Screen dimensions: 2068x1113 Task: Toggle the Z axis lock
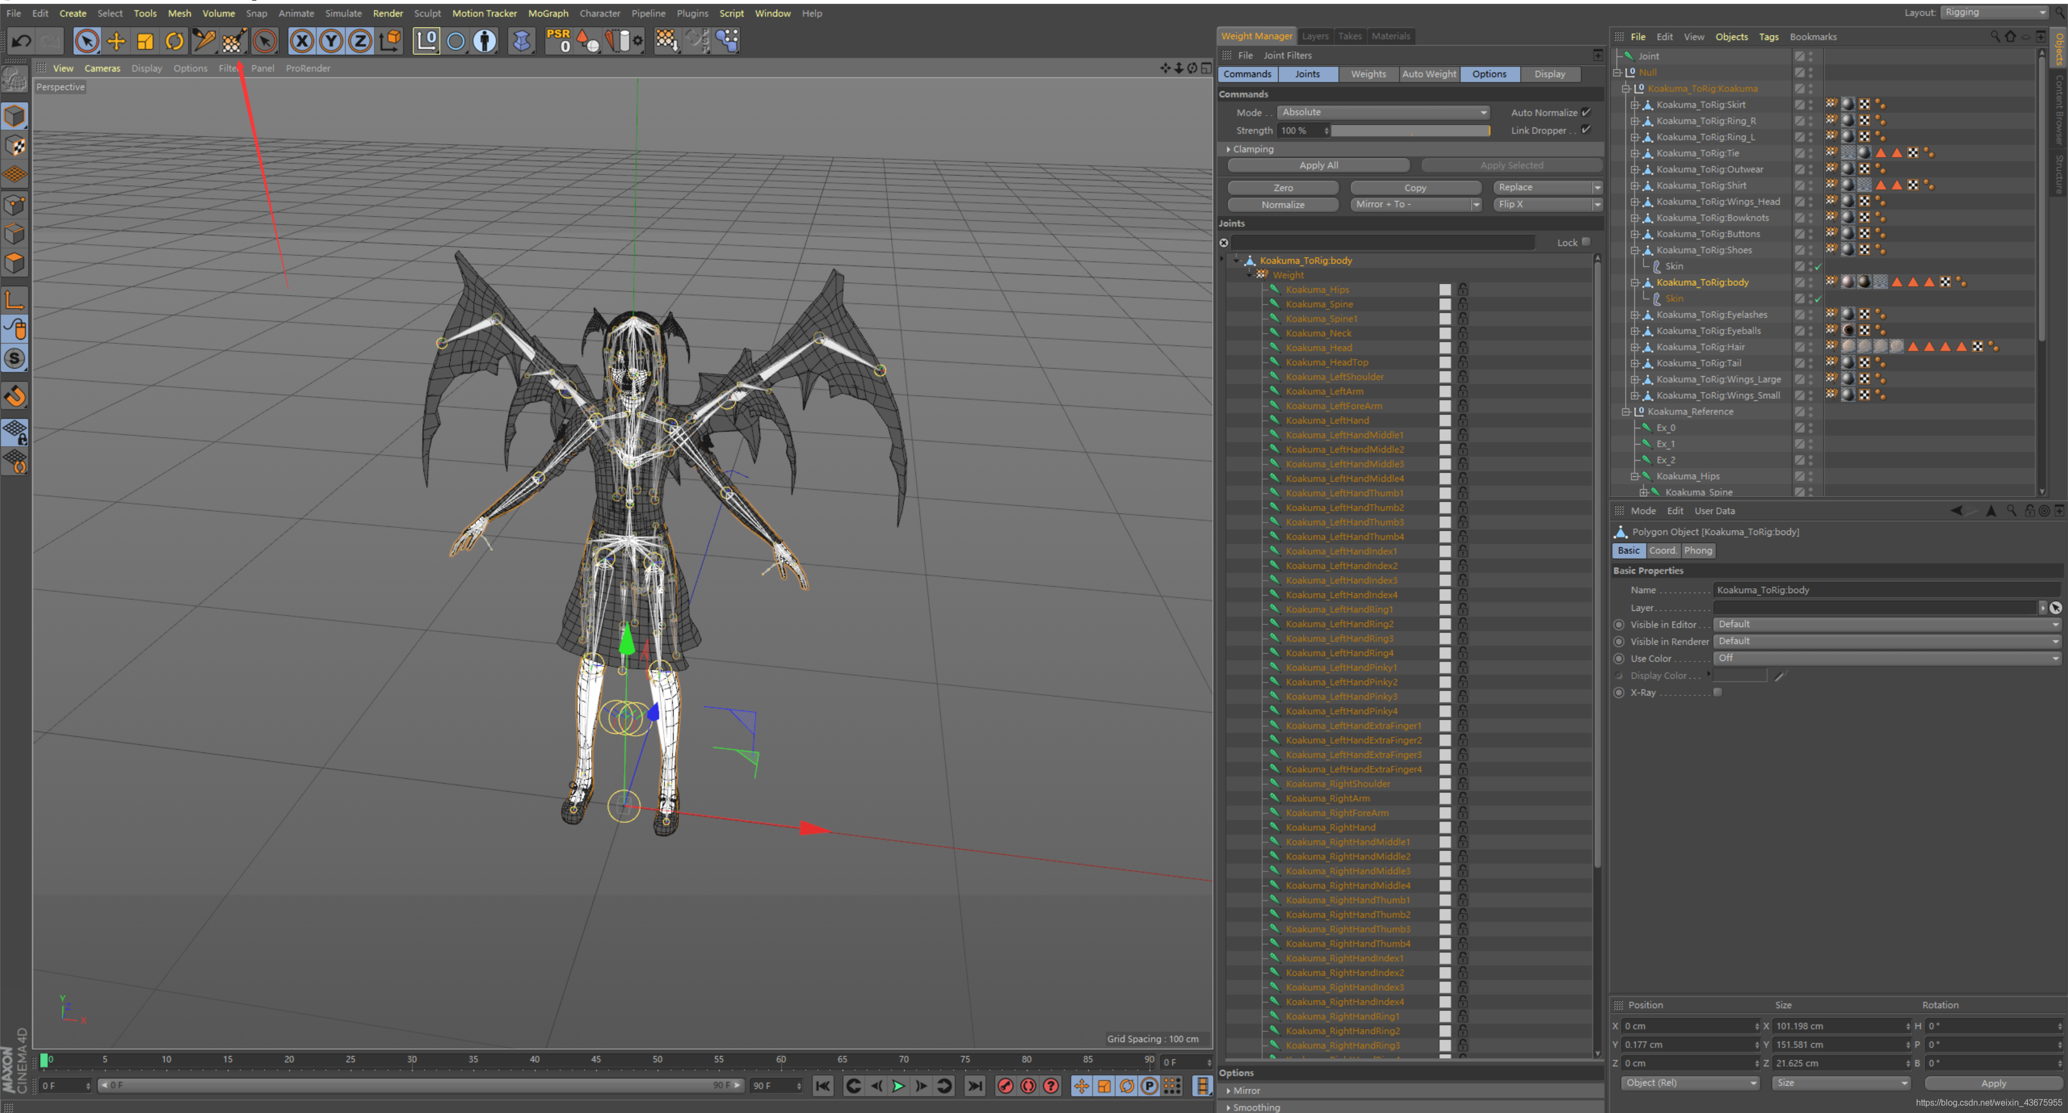(x=360, y=40)
